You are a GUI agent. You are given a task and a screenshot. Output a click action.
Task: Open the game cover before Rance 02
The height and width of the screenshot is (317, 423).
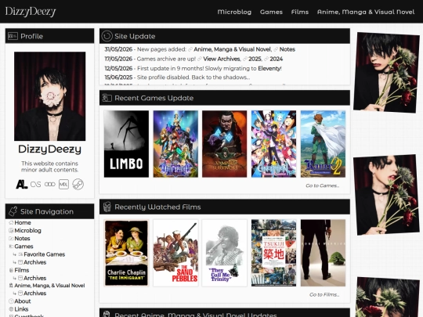(x=273, y=144)
